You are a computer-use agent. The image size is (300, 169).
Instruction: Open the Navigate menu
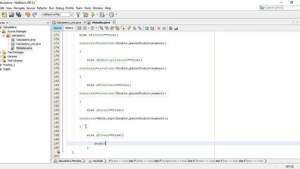tap(19, 8)
